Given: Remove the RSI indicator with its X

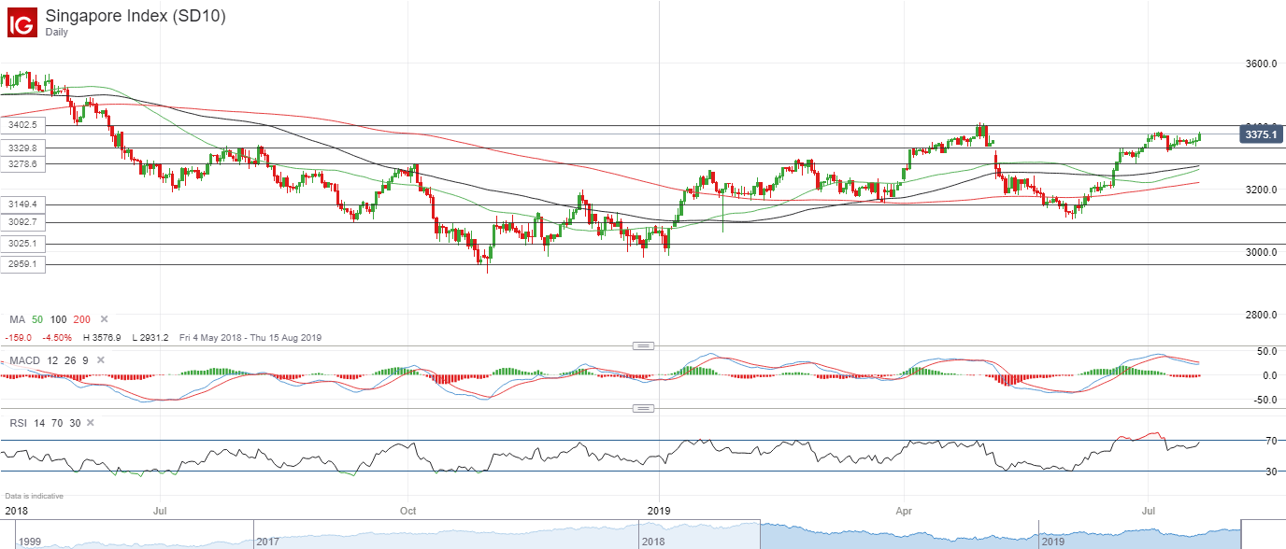Looking at the screenshot, I should click(91, 423).
